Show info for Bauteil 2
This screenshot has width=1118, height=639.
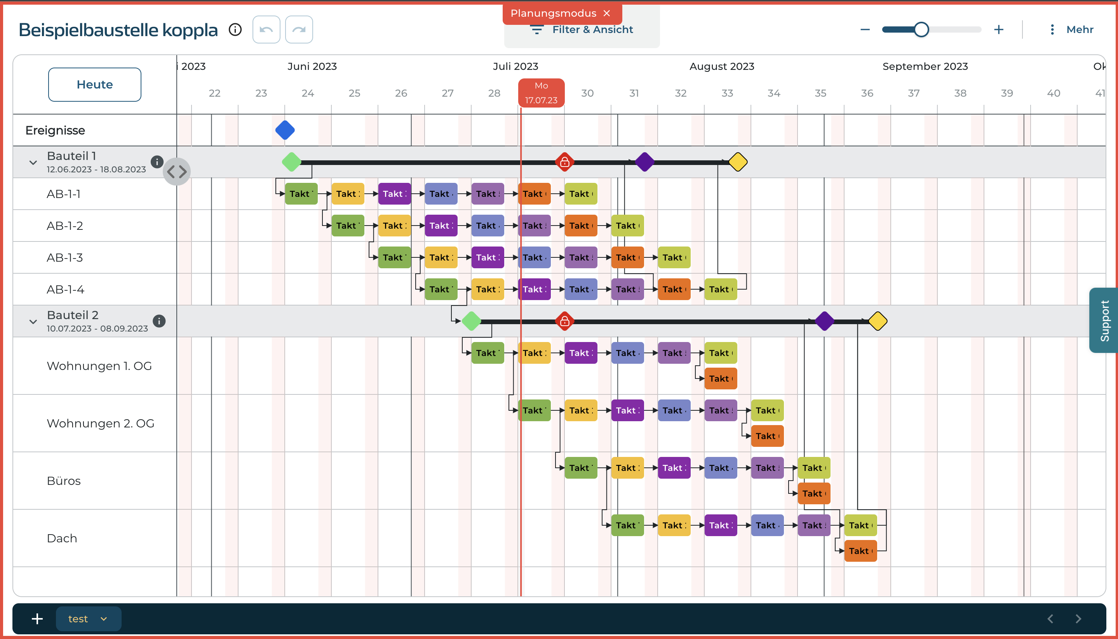pos(159,321)
